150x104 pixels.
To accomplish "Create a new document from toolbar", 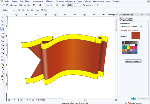I will 4,5.
